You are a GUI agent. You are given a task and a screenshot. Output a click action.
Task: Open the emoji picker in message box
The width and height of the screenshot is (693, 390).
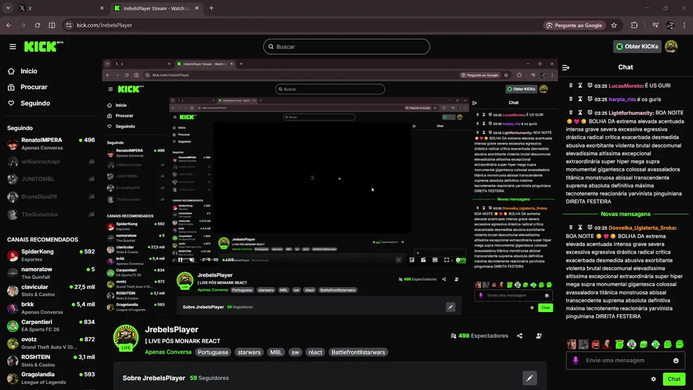point(676,361)
